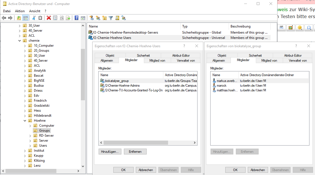Click OK in biokatalyse_group dialog
The image size is (315, 175).
pyautogui.click(x=235, y=170)
